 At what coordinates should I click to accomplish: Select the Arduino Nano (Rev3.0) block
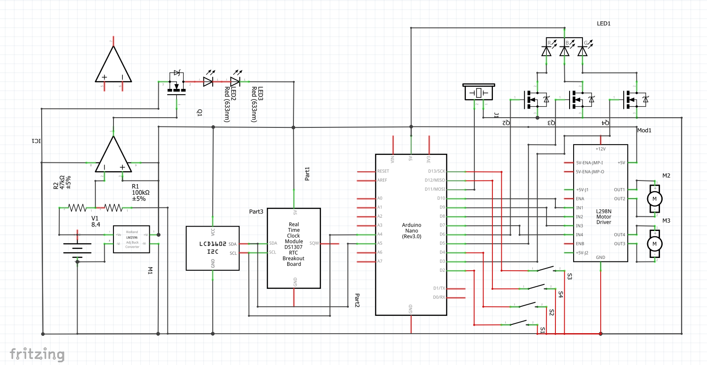pos(411,234)
